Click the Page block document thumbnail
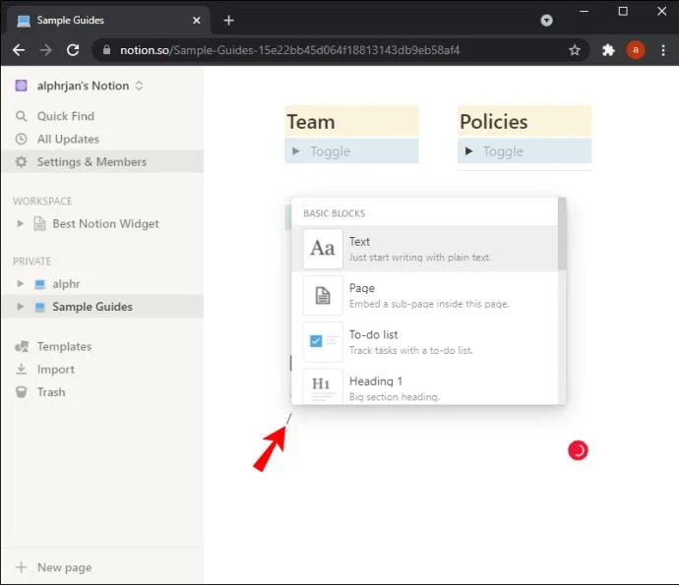Viewport: 679px width, 585px height. click(x=323, y=296)
